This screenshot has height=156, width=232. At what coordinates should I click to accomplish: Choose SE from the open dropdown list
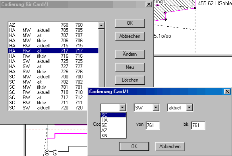pyautogui.click(x=113, y=125)
